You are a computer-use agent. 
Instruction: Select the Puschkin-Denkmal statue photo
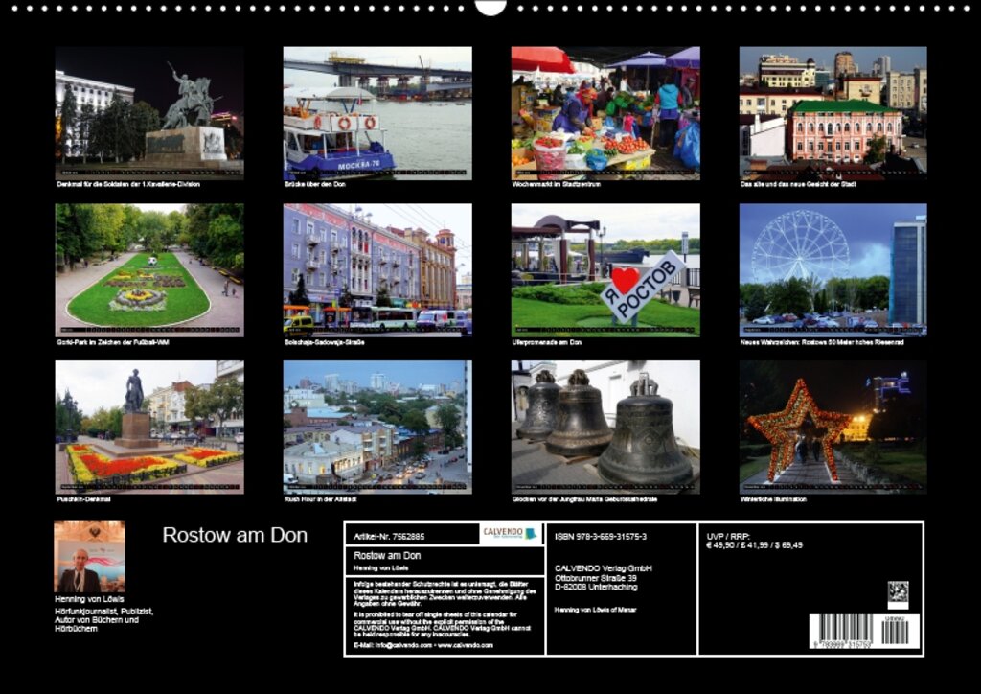148,427
